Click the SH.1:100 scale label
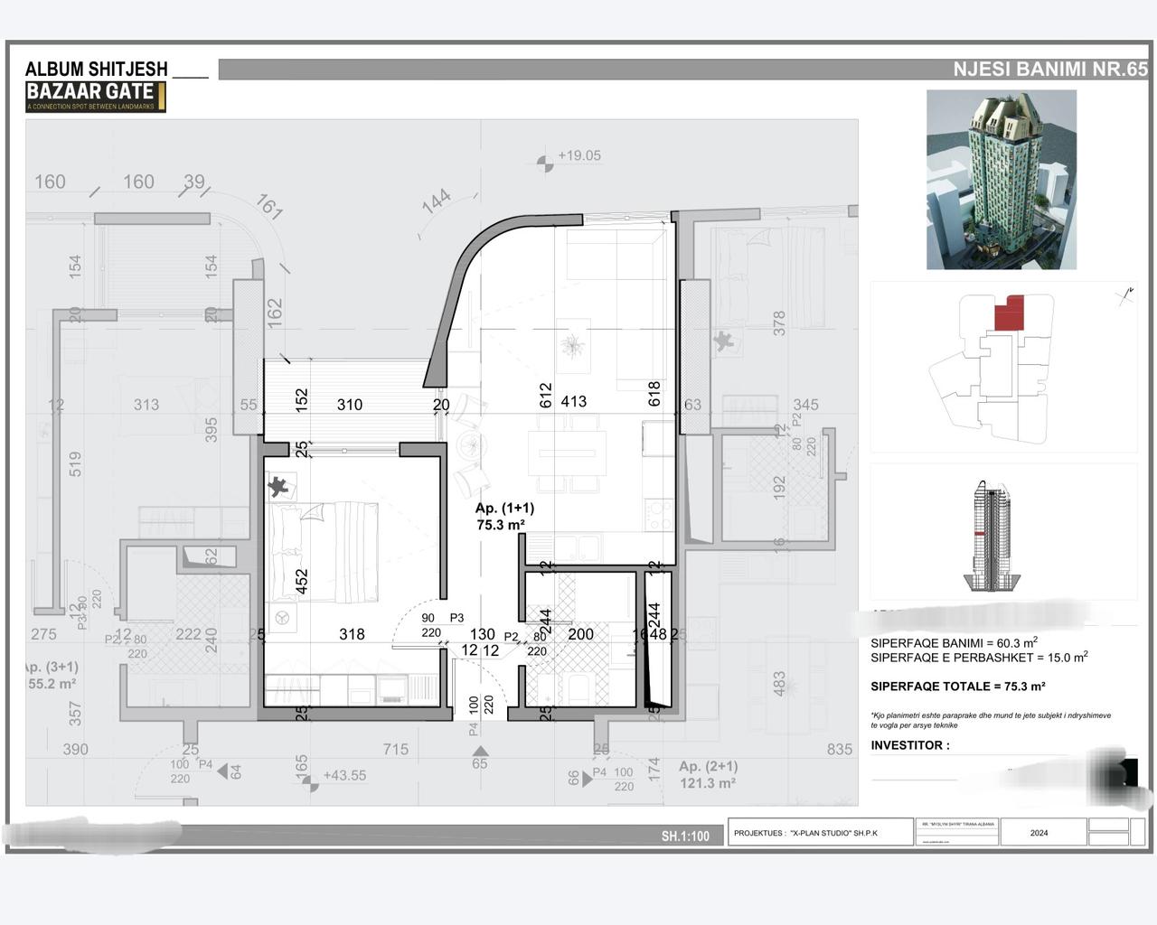The width and height of the screenshot is (1157, 925). 685,836
